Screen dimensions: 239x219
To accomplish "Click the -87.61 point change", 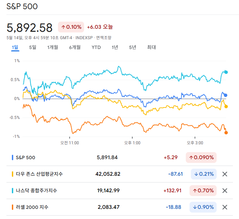I will pos(176,174).
